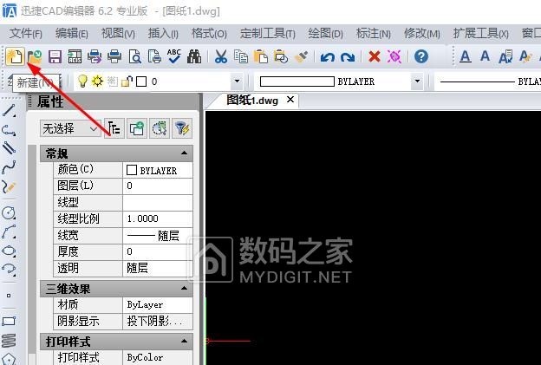The image size is (541, 365).
Task: Select the Rectangle tool
Action: [x=9, y=321]
